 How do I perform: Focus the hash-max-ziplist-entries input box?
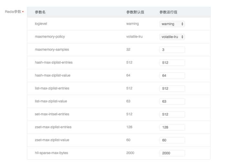172,63
